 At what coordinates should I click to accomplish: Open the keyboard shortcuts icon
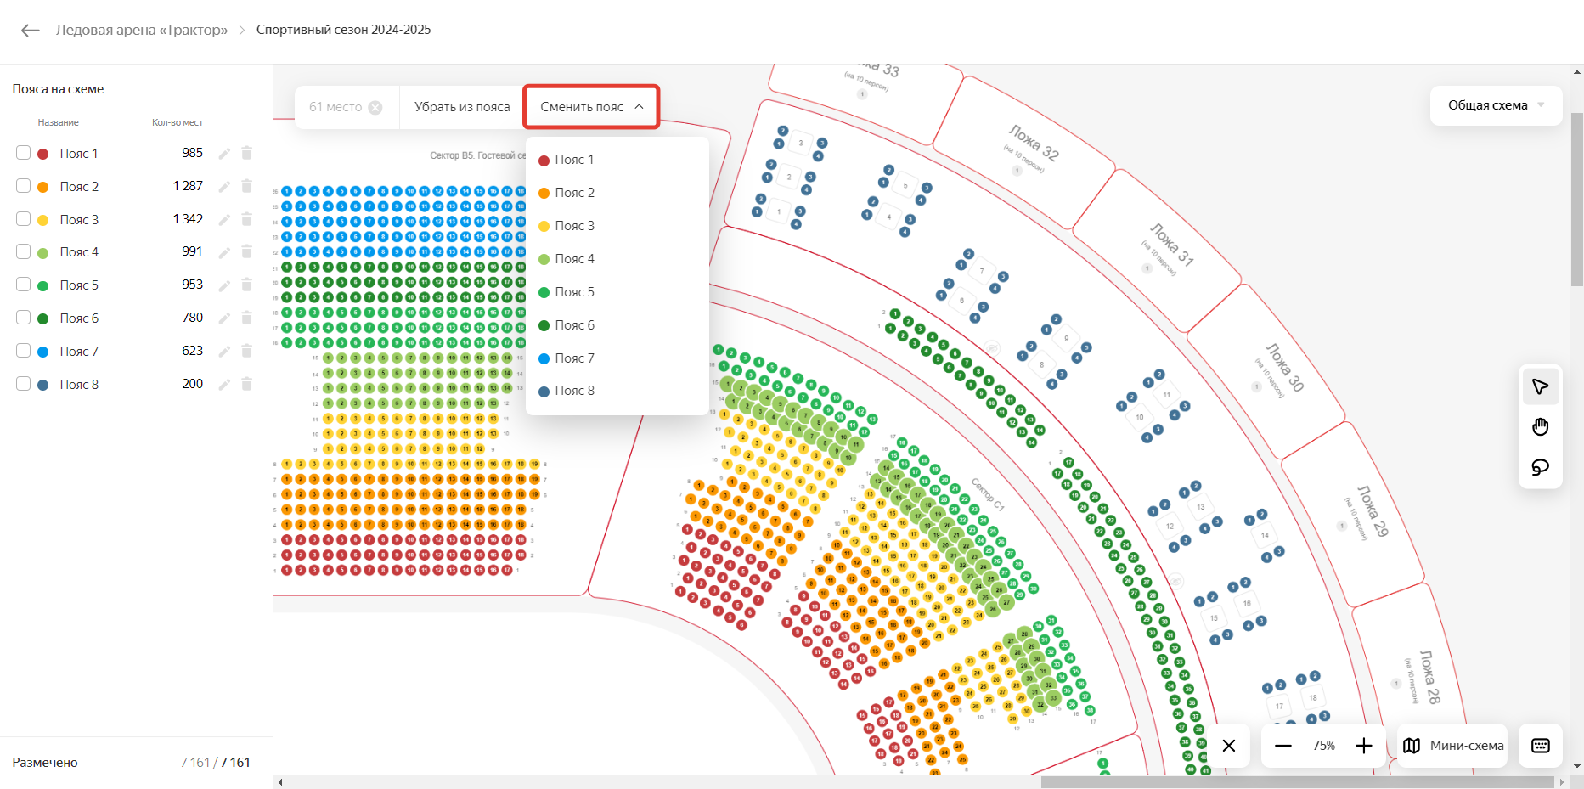point(1540,746)
